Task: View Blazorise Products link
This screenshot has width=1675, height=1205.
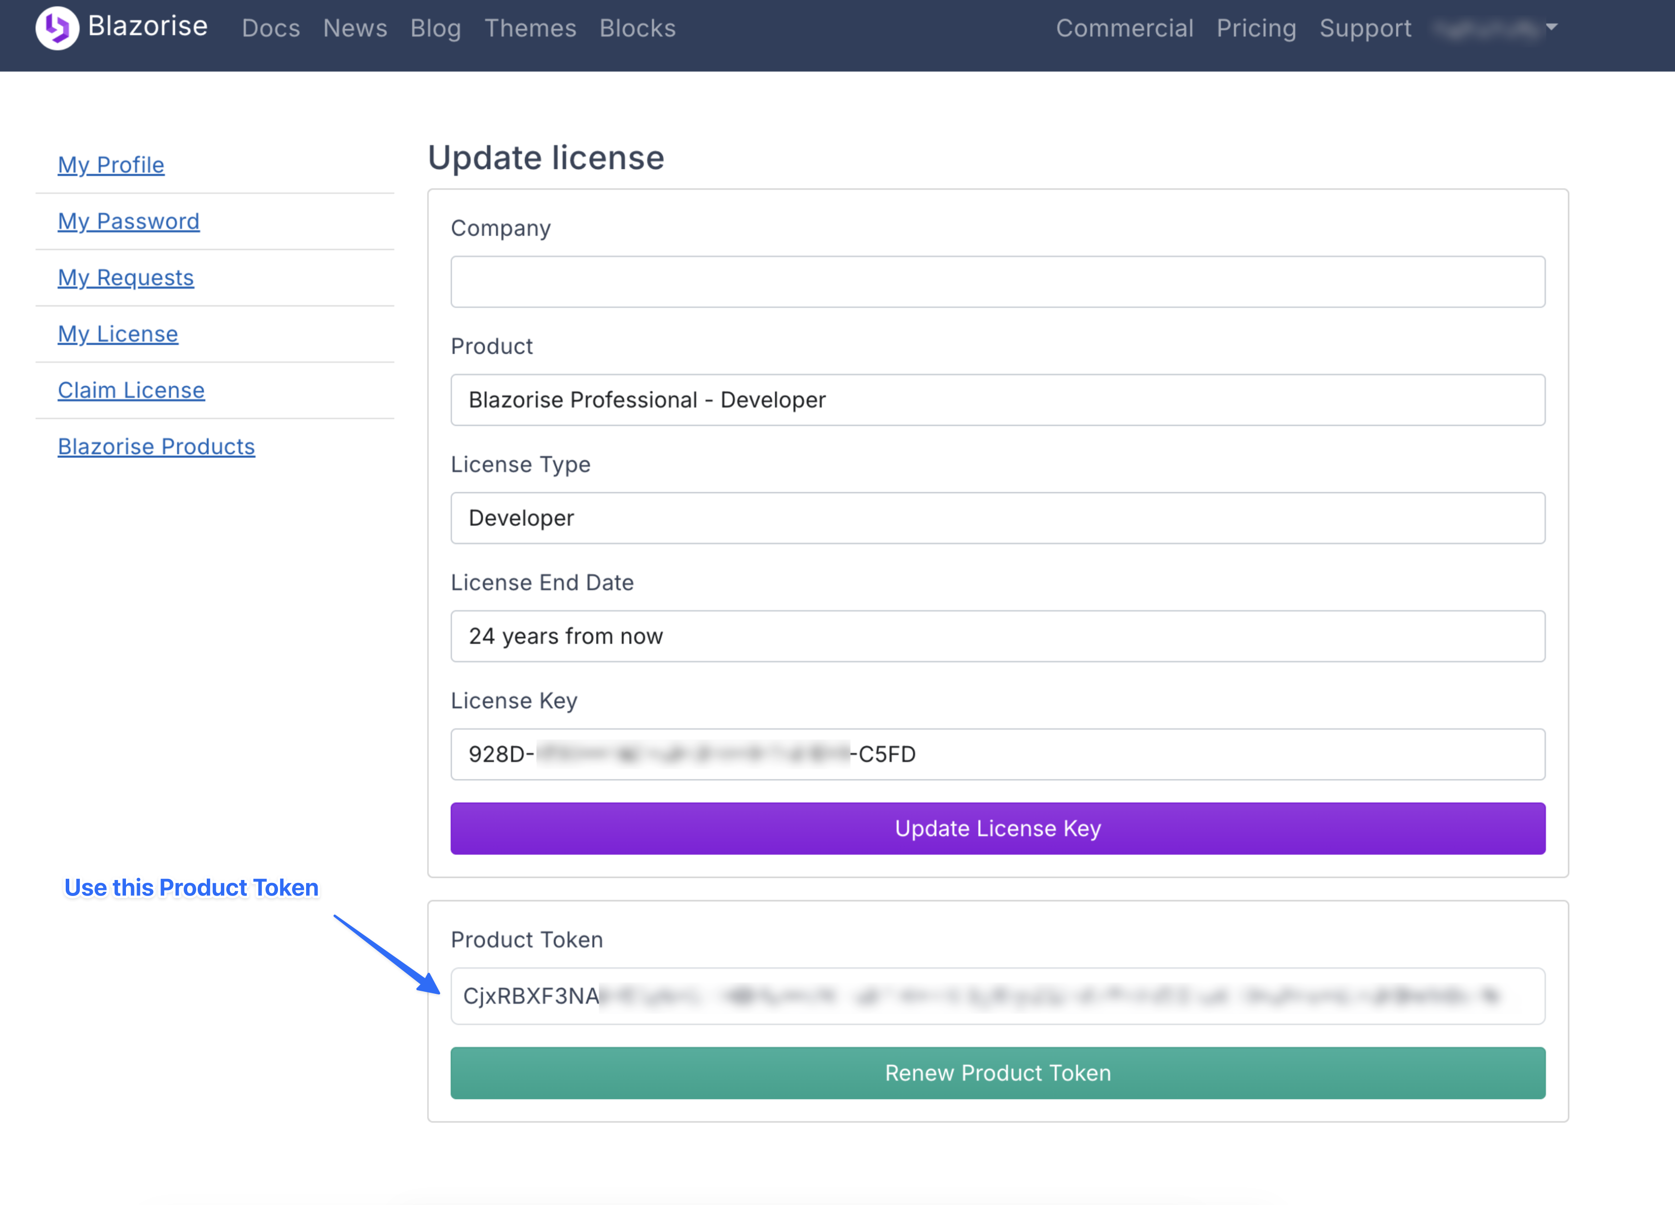Action: [x=156, y=446]
